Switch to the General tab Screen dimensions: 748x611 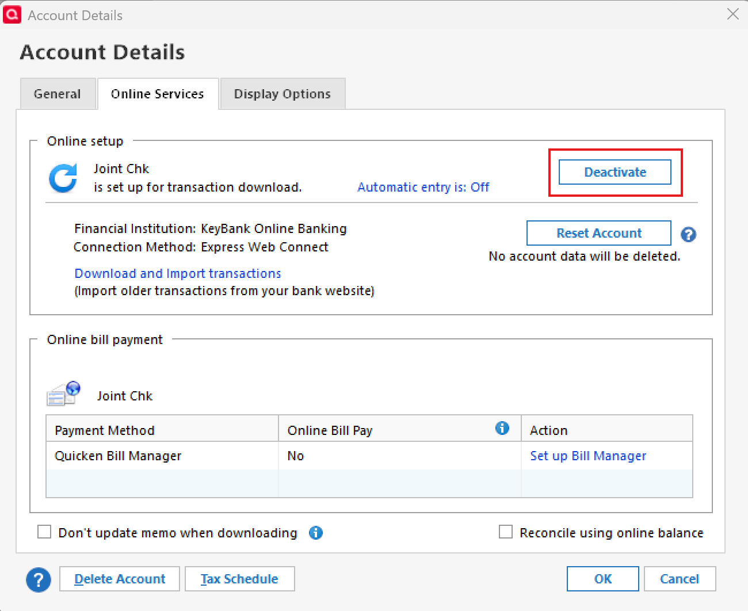click(58, 94)
